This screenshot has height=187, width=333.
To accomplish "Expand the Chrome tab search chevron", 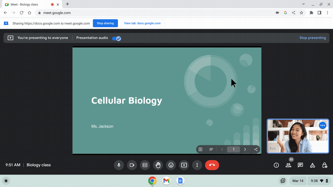I will pos(303,4).
